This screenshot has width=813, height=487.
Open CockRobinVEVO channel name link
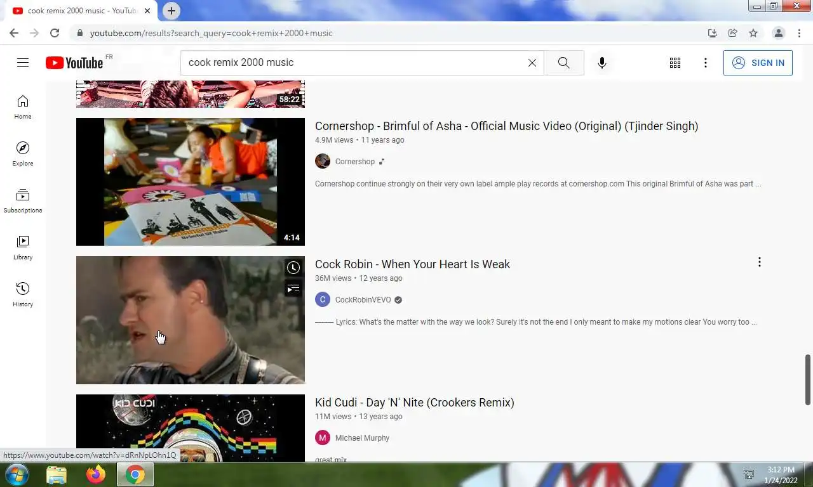pyautogui.click(x=363, y=300)
